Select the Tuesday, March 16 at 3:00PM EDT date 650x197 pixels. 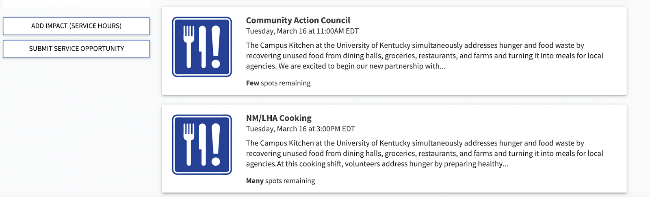[300, 129]
